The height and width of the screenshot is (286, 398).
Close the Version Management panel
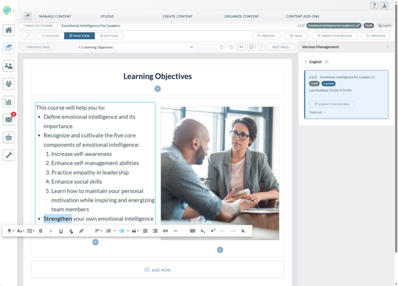pos(387,47)
